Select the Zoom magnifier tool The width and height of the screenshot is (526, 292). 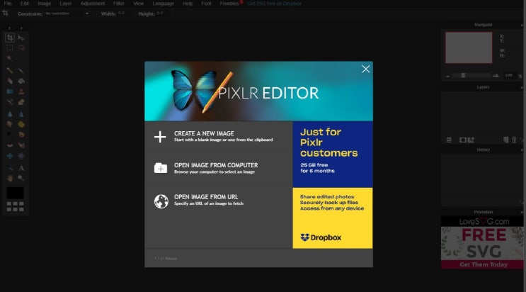[21, 178]
